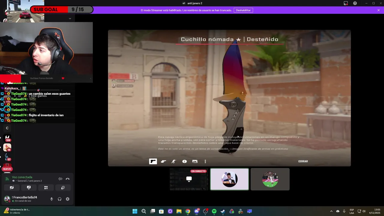The image size is (384, 216).
Task: Open the three-dot more options menu
Action: [205, 161]
